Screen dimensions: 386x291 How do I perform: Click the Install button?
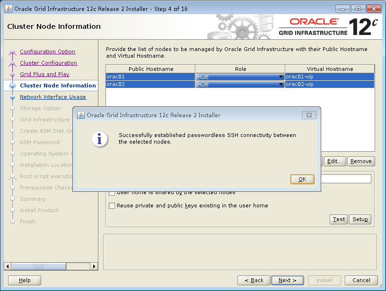[x=324, y=280]
